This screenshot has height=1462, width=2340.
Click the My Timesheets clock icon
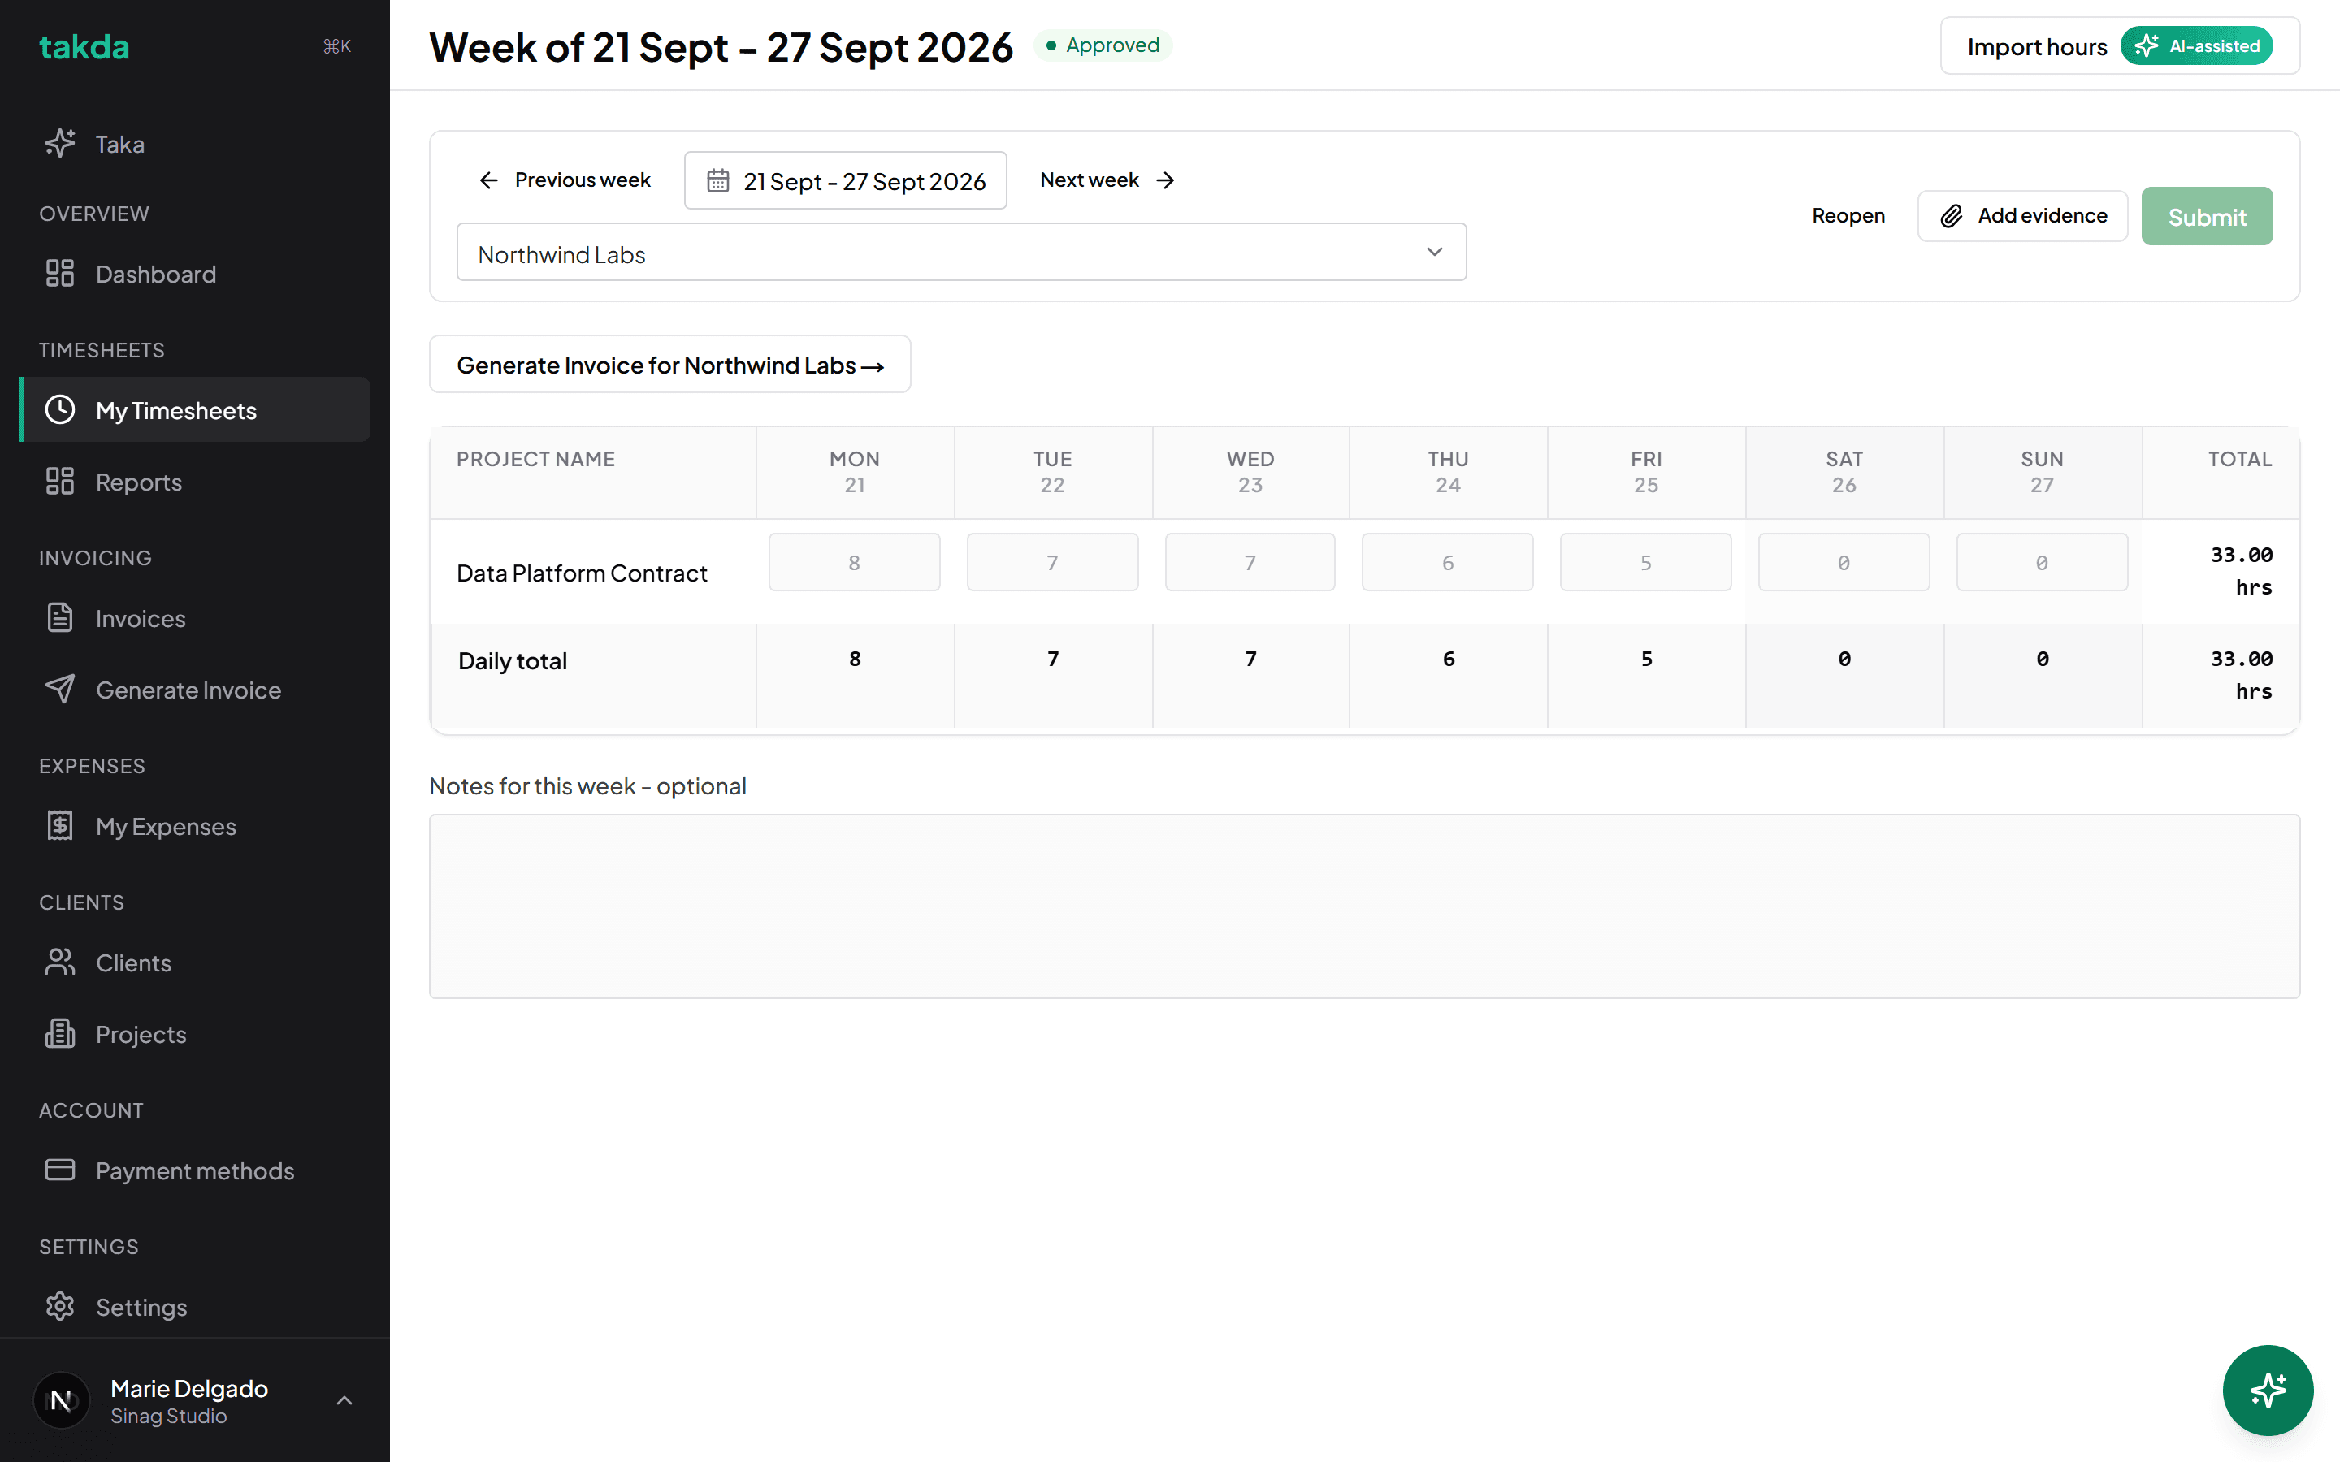pyautogui.click(x=60, y=410)
